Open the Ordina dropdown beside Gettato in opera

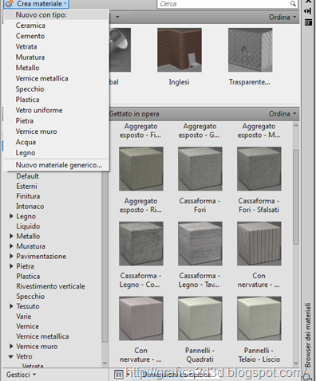tap(282, 114)
